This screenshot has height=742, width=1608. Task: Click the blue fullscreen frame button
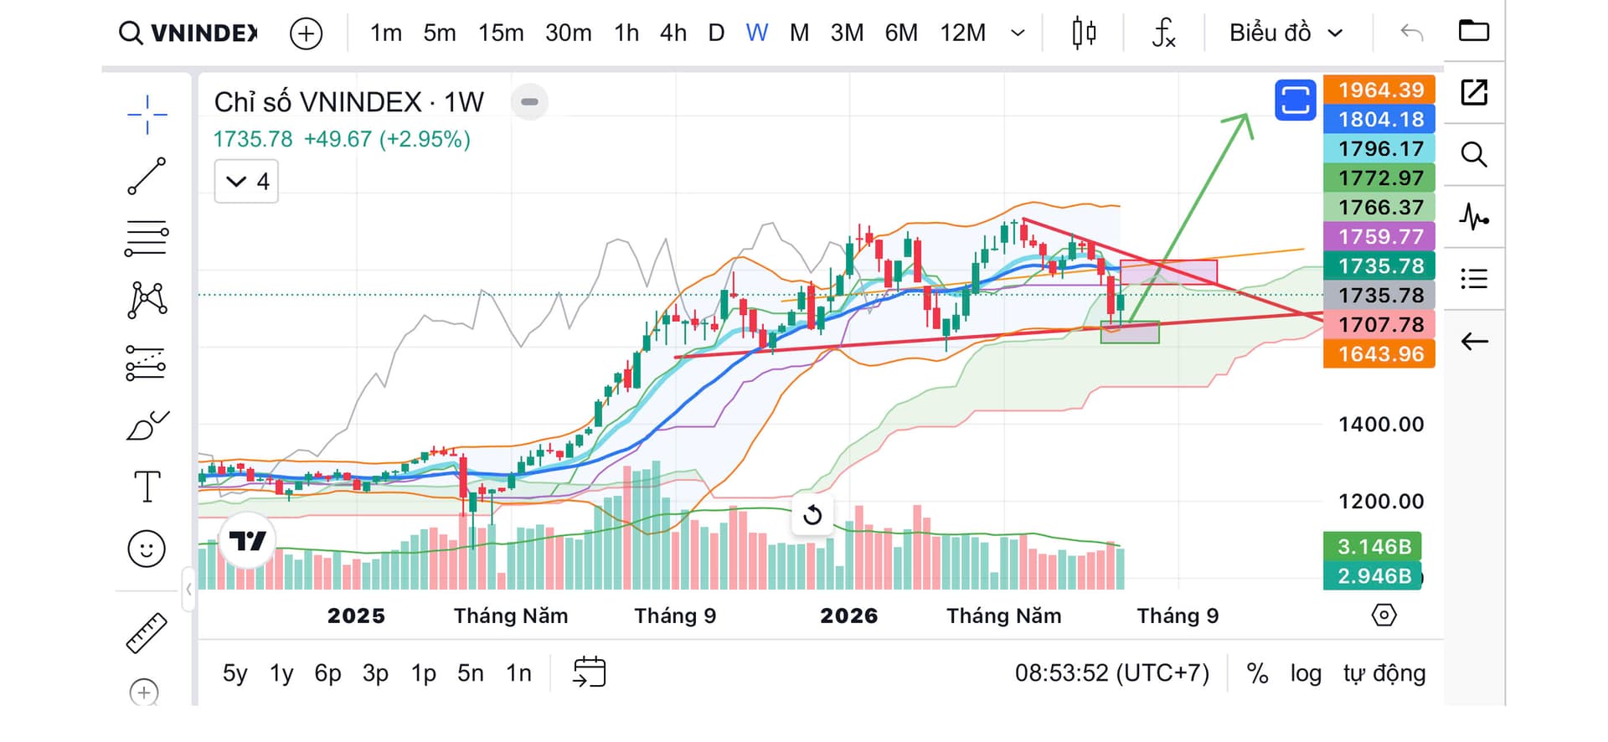[1296, 100]
